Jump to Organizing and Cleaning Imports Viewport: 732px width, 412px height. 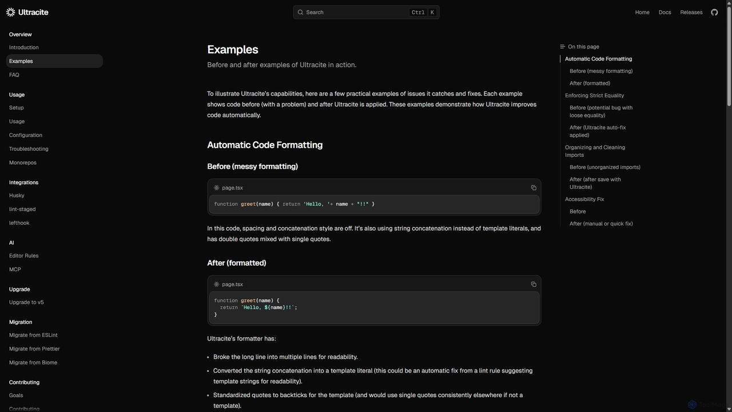point(595,151)
